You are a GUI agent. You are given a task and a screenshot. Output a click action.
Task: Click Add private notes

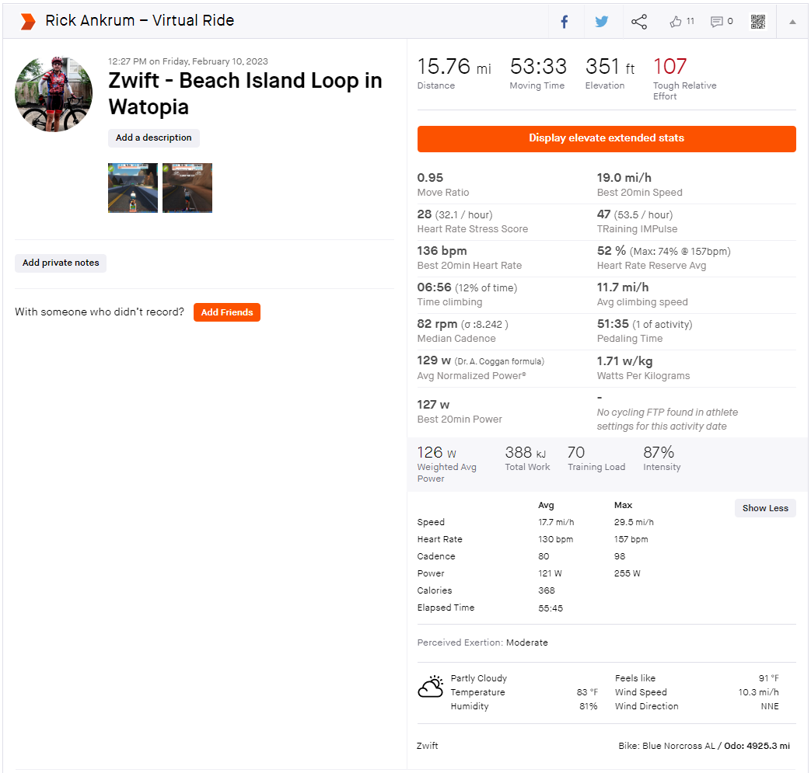pyautogui.click(x=61, y=263)
